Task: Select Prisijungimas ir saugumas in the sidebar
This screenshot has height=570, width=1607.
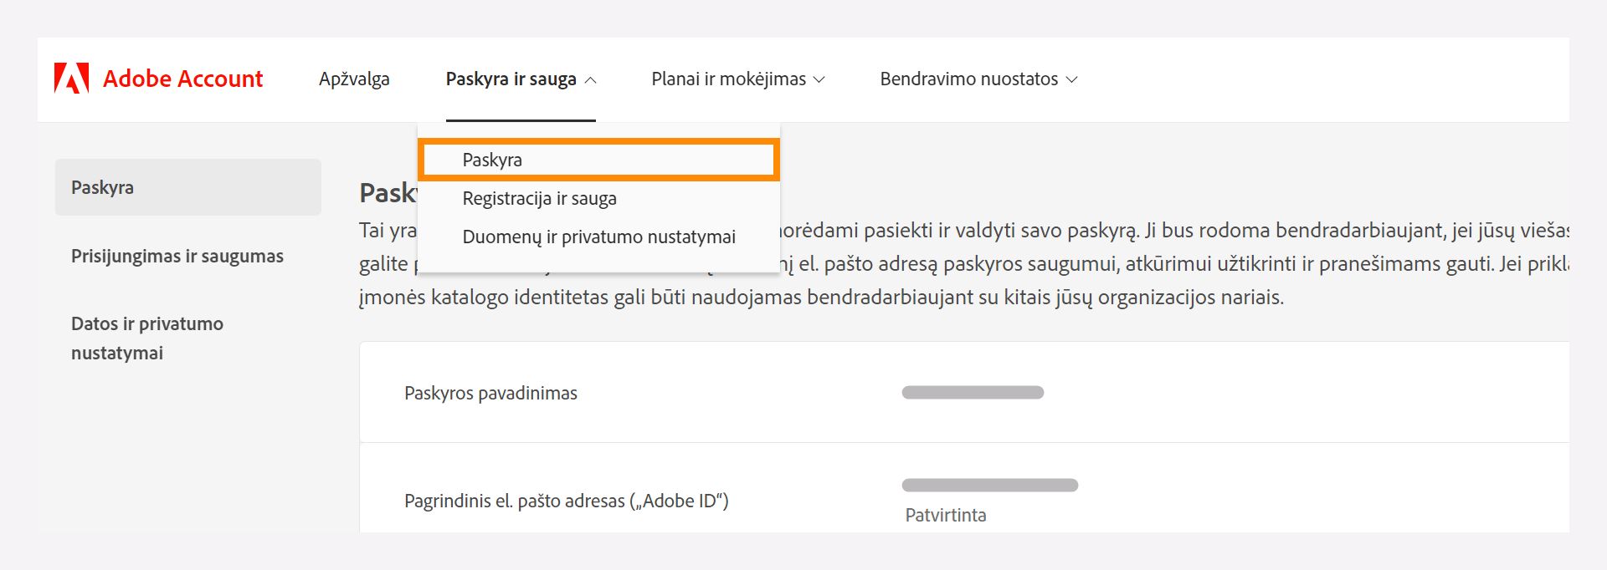Action: click(177, 257)
